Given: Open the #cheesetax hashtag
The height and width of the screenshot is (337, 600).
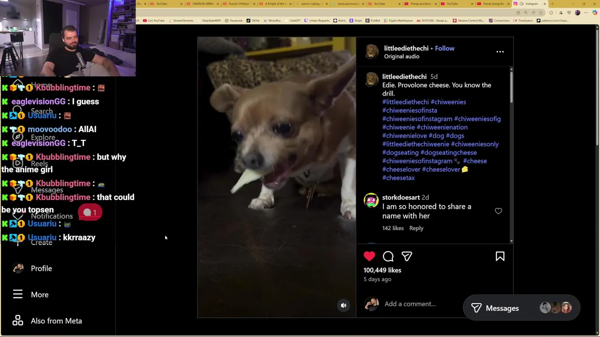Looking at the screenshot, I should (x=398, y=178).
